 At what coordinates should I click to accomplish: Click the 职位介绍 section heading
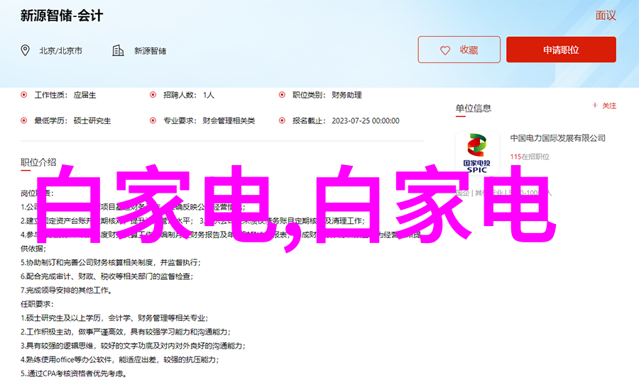38,162
